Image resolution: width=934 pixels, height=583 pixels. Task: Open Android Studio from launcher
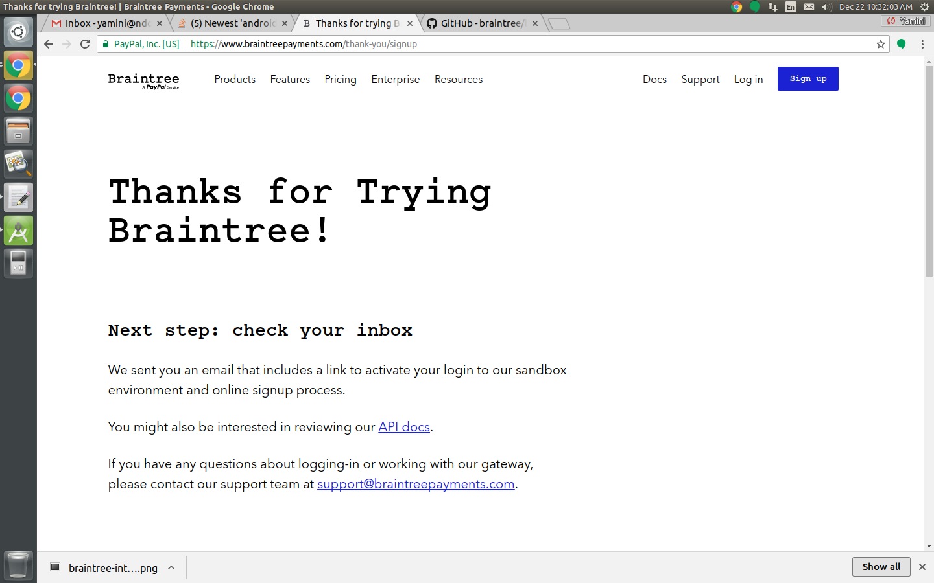click(18, 231)
